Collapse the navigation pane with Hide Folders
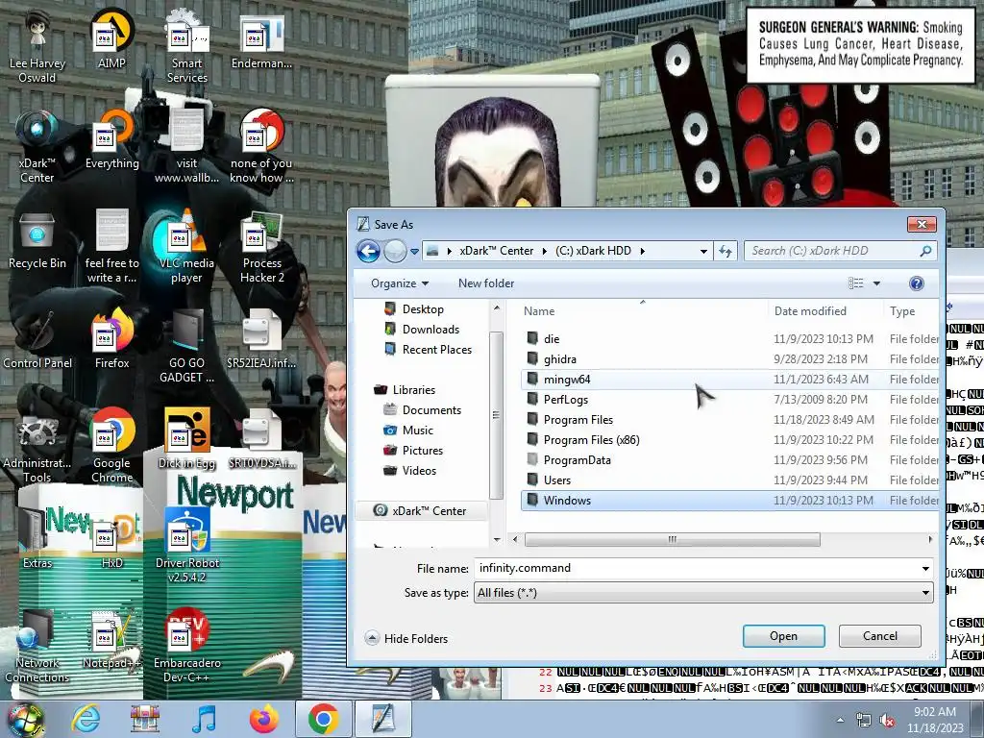Screen dimensions: 984x738 click(x=406, y=639)
